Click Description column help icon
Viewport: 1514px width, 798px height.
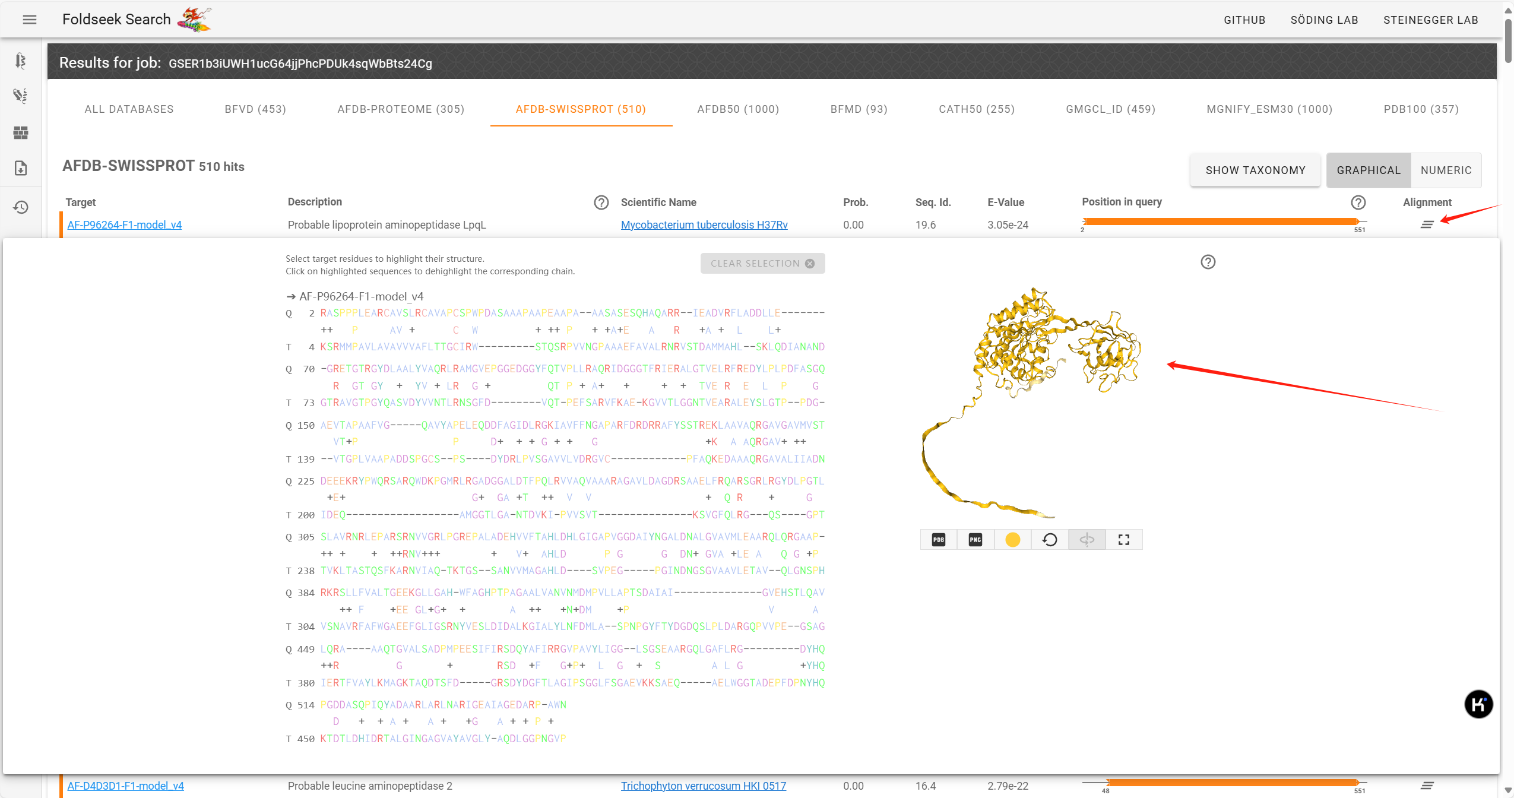tap(601, 202)
